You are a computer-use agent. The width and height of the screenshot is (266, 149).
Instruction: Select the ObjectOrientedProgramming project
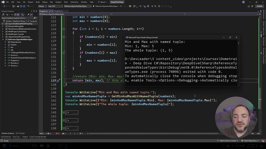click(x=19, y=37)
